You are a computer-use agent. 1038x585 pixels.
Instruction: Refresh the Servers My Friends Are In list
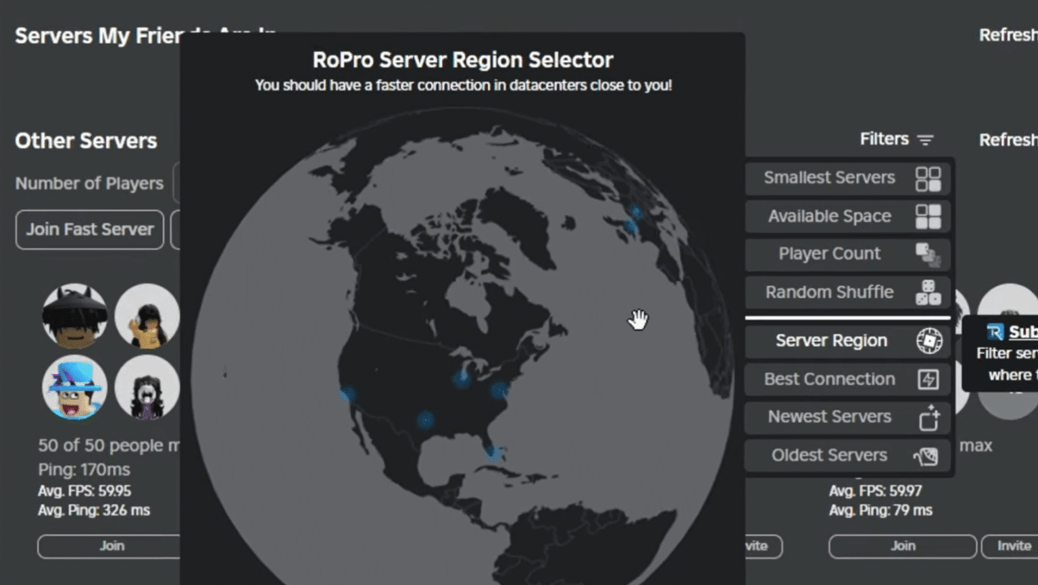click(1008, 35)
